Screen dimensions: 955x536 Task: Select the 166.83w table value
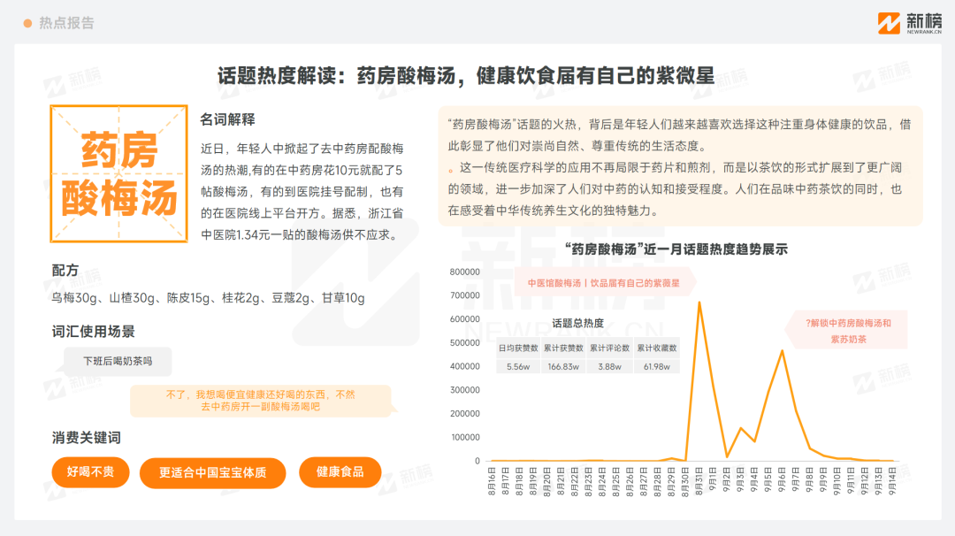click(x=563, y=367)
